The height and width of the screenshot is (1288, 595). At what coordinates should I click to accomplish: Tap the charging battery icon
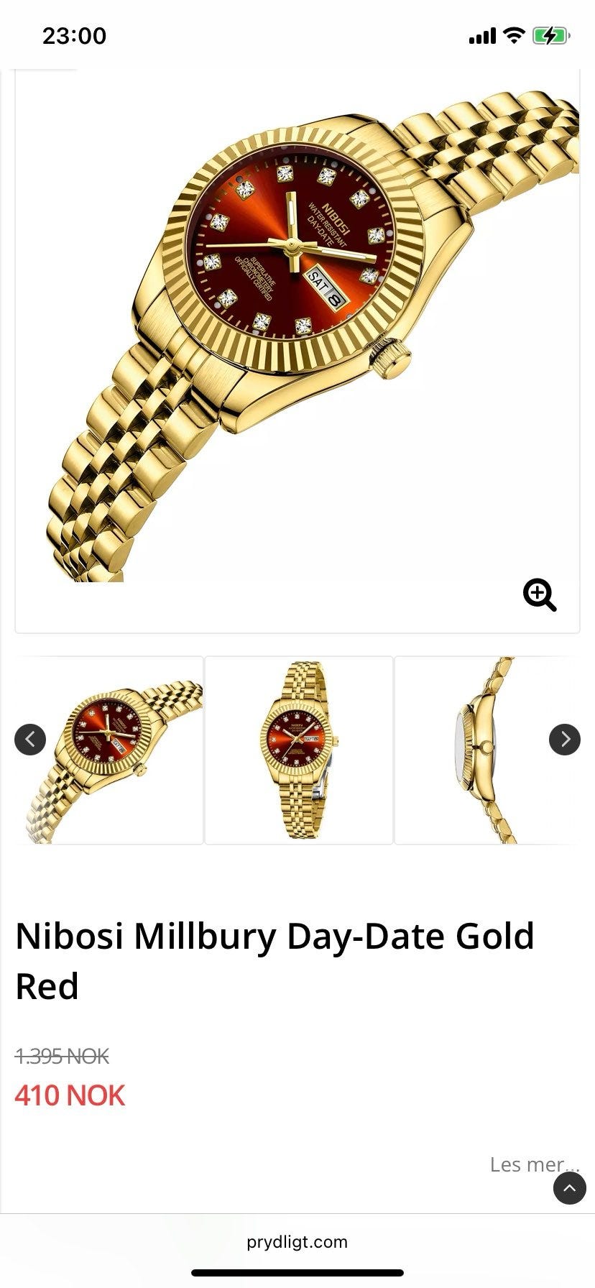[x=551, y=35]
